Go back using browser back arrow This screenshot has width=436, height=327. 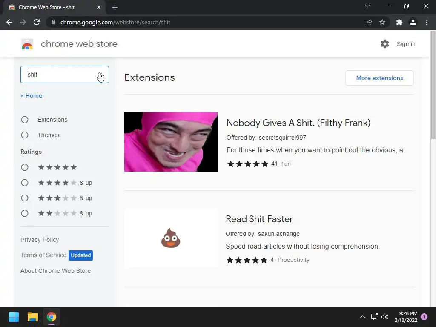coord(9,22)
